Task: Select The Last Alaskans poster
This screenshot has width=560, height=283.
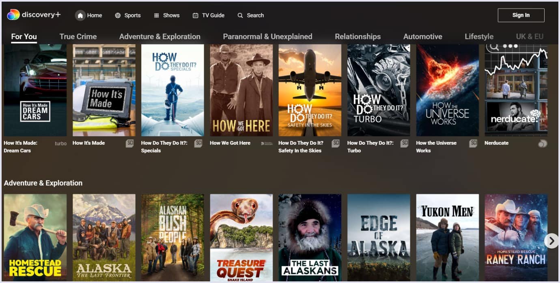Action: point(310,238)
